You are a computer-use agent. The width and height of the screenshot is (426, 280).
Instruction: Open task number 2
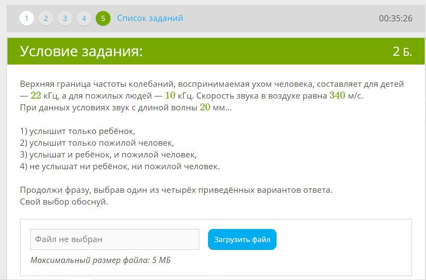click(45, 18)
